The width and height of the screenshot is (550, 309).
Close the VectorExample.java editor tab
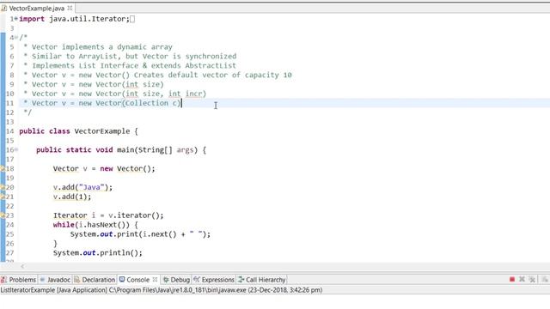(x=70, y=8)
